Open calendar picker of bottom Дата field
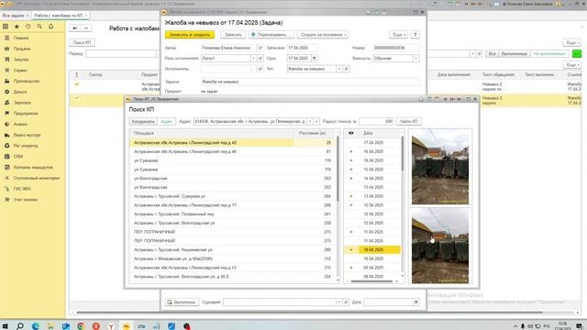The image size is (587, 330). pyautogui.click(x=415, y=302)
